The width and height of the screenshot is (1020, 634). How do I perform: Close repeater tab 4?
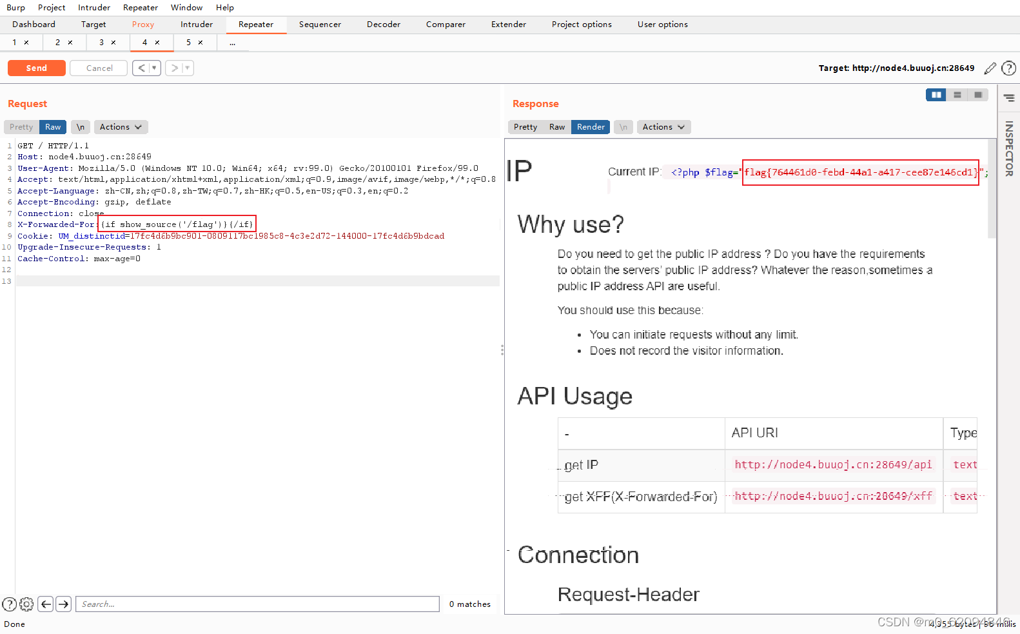tap(157, 43)
